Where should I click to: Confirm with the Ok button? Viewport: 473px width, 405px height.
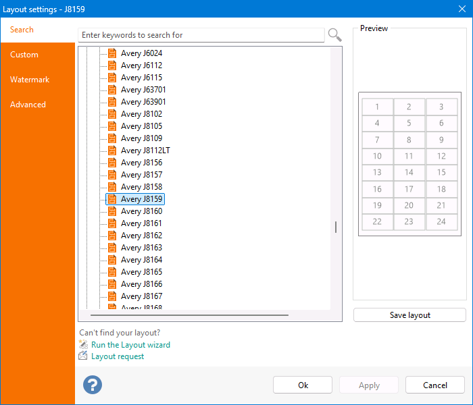tap(303, 385)
